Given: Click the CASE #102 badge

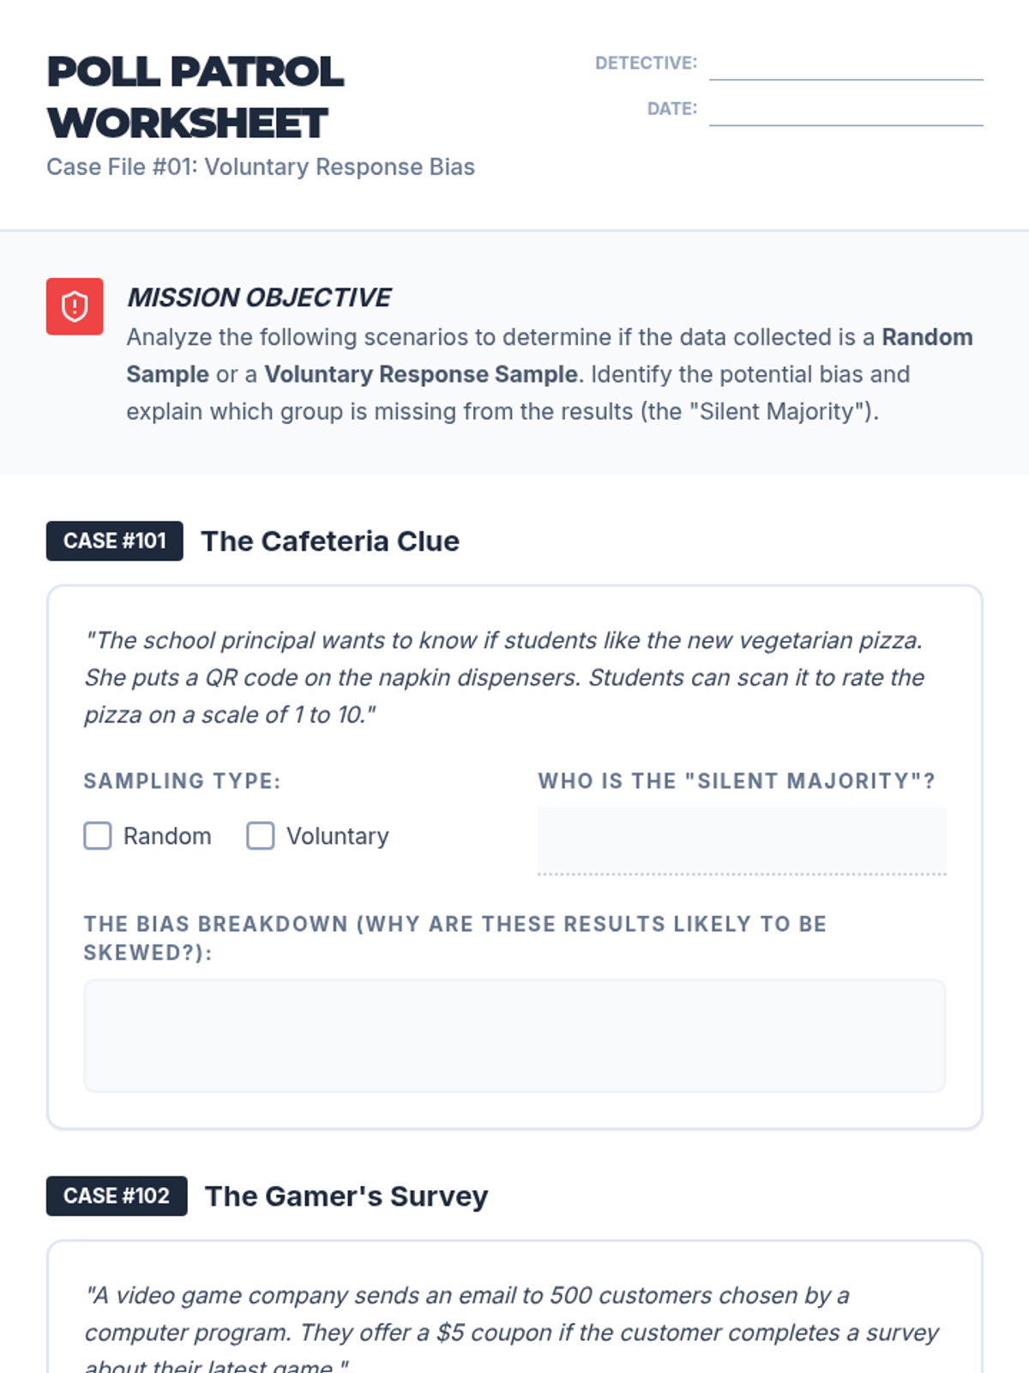Looking at the screenshot, I should pos(117,1196).
